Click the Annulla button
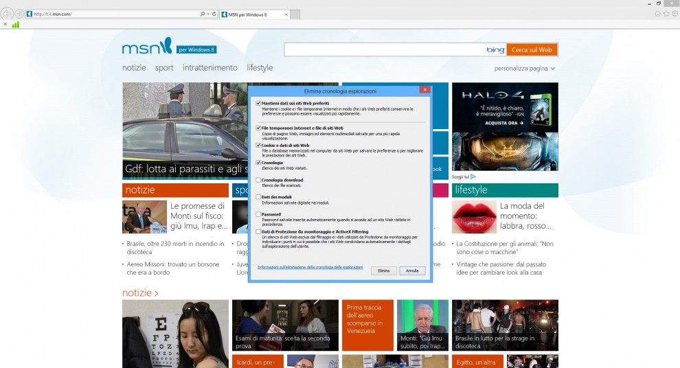The image size is (680, 368). [412, 271]
